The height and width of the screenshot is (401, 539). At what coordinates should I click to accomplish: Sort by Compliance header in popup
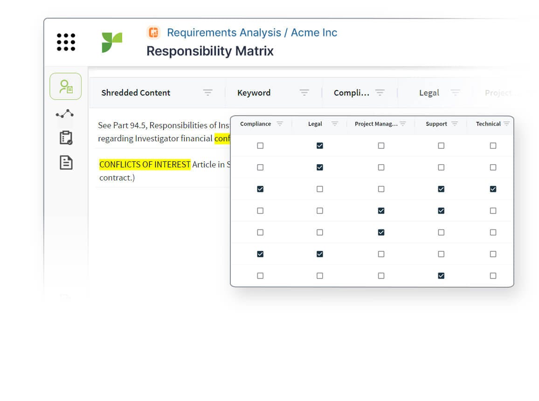pos(256,124)
